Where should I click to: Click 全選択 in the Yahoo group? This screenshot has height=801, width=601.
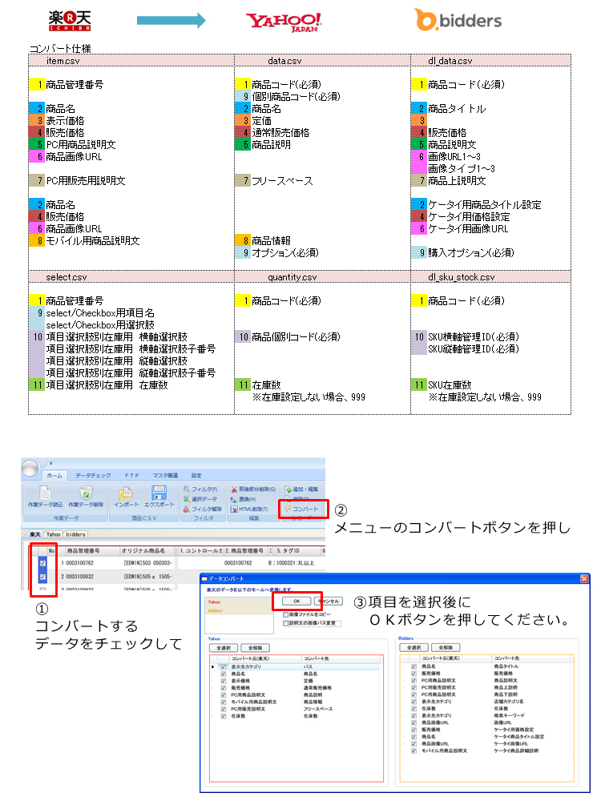[x=224, y=648]
